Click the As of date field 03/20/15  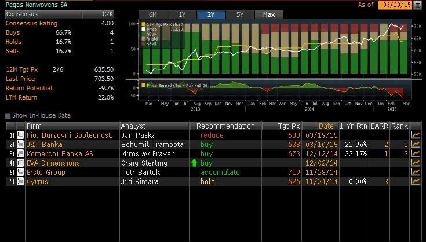[x=395, y=5]
